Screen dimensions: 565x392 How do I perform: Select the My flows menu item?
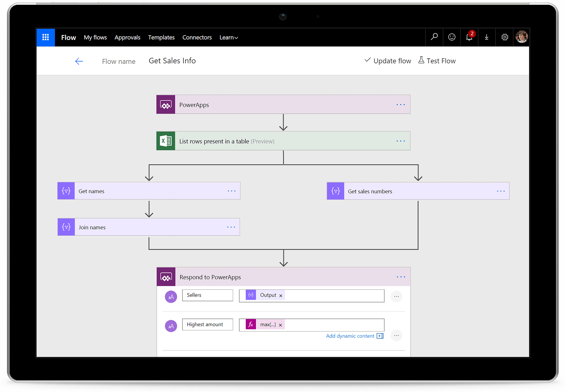(95, 36)
